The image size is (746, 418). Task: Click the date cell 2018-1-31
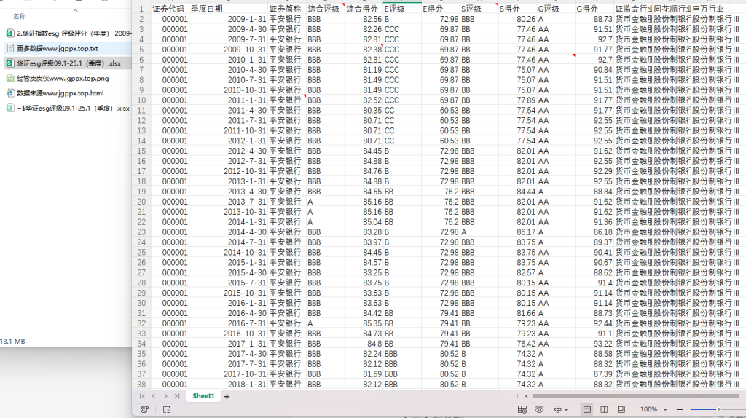(x=228, y=385)
